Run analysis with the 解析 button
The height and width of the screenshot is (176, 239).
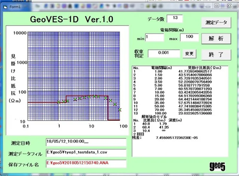click(x=216, y=38)
